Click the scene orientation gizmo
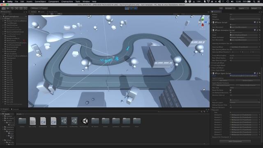This screenshot has height=148, width=263. tap(203, 22)
